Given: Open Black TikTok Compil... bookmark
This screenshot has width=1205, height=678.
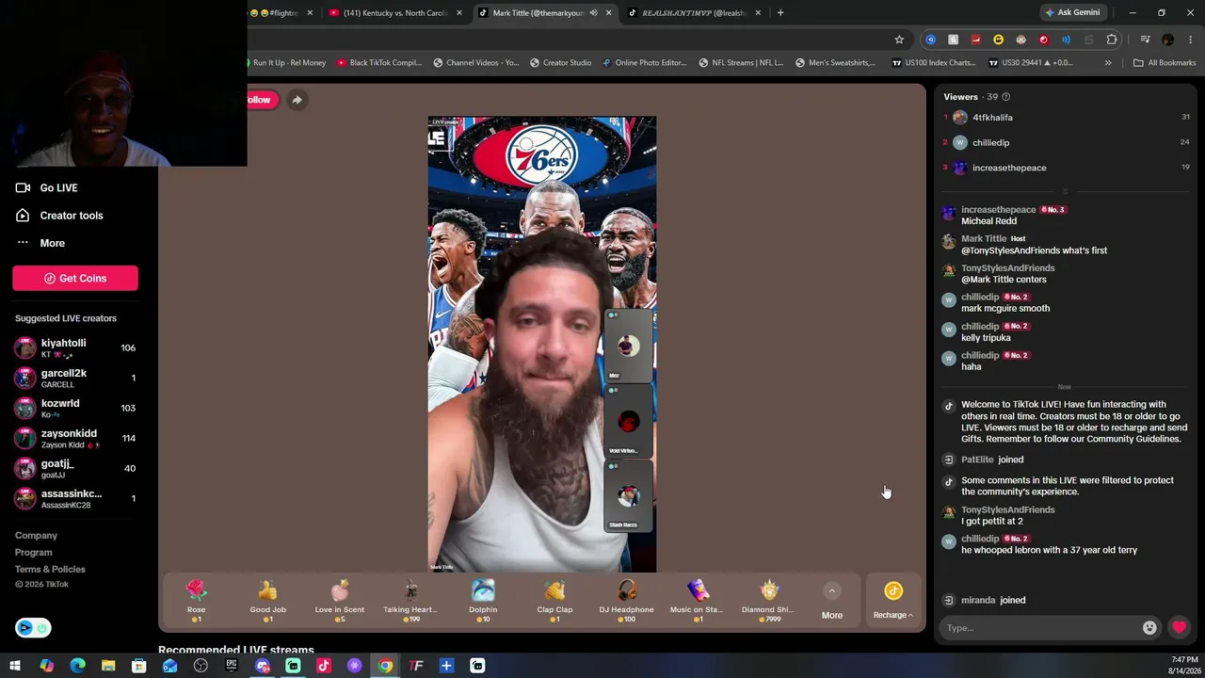Looking at the screenshot, I should click(378, 63).
